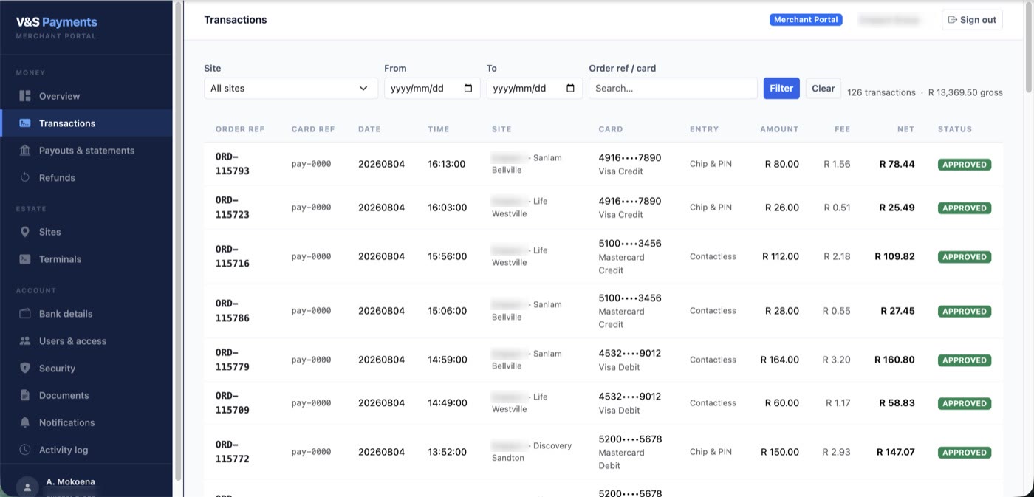Click amount R 164.00

point(780,360)
